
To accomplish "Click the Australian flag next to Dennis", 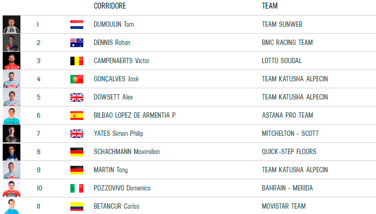I will [x=77, y=43].
